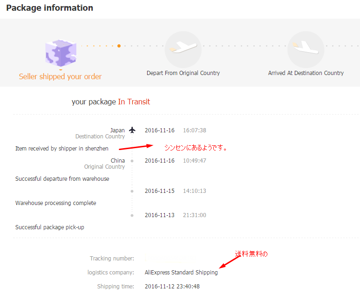Click the shipping time value 2016-11-12 23:40:48

172,287
